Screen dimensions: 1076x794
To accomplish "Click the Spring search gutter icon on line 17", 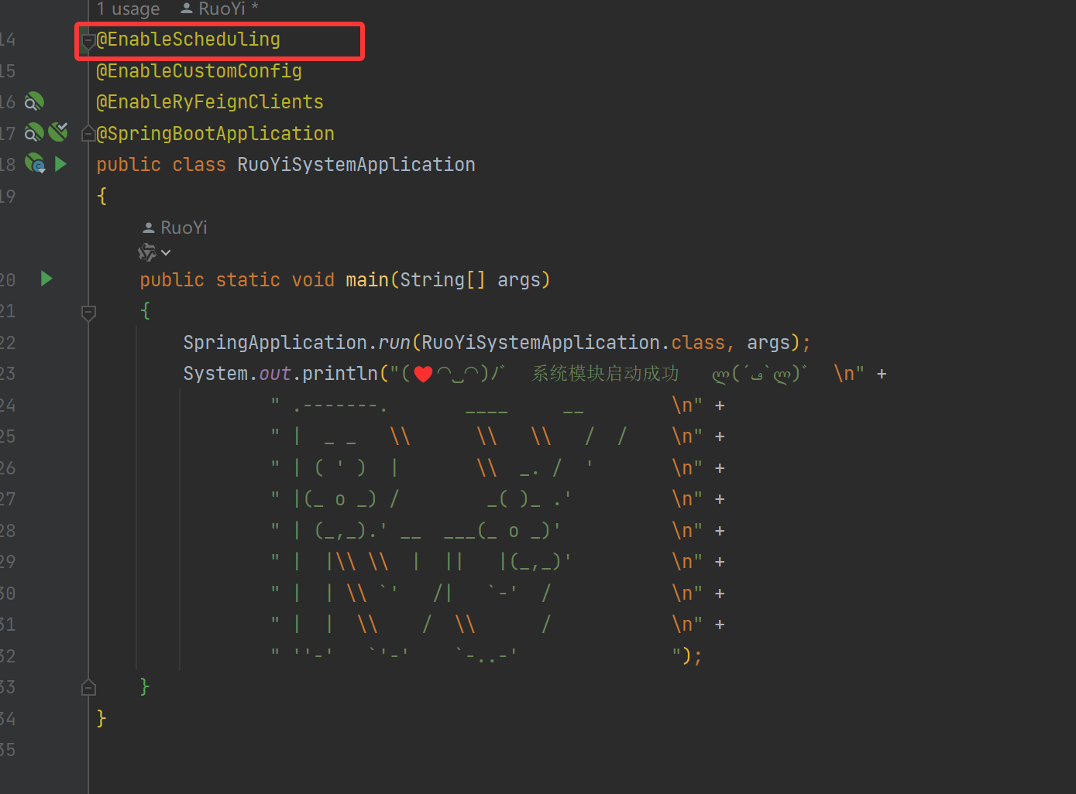I will [x=34, y=133].
